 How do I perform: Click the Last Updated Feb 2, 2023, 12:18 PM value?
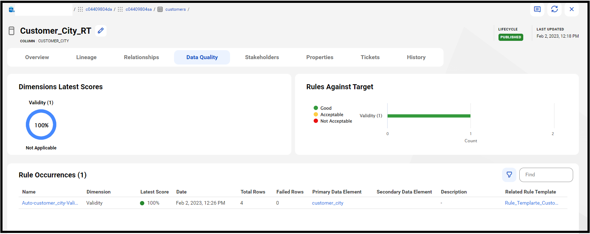(557, 36)
